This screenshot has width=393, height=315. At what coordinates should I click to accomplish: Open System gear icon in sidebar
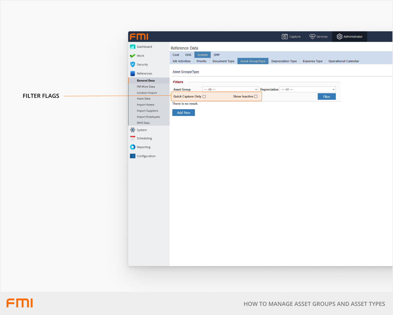coord(132,130)
